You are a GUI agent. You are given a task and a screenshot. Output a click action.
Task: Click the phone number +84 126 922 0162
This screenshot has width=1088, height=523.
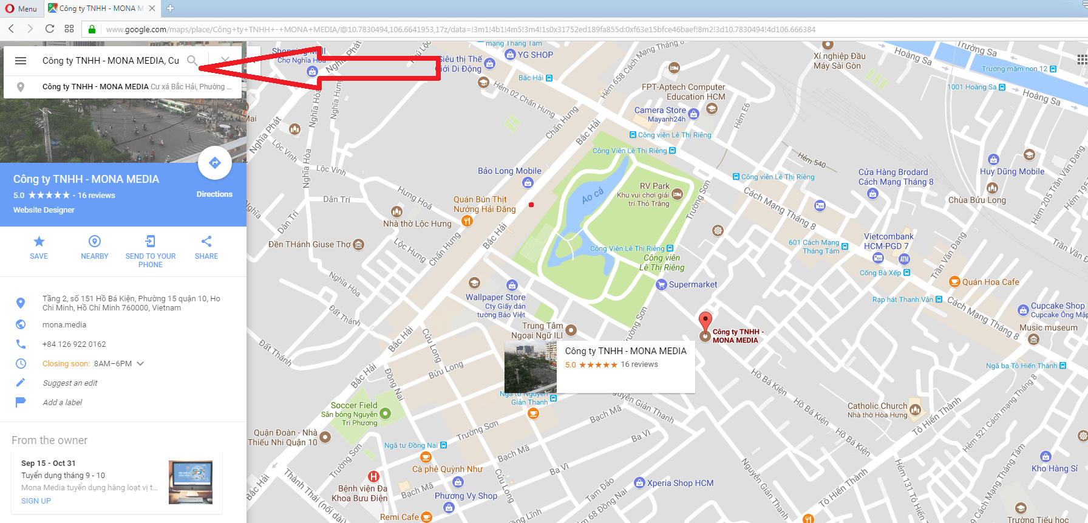tap(74, 344)
